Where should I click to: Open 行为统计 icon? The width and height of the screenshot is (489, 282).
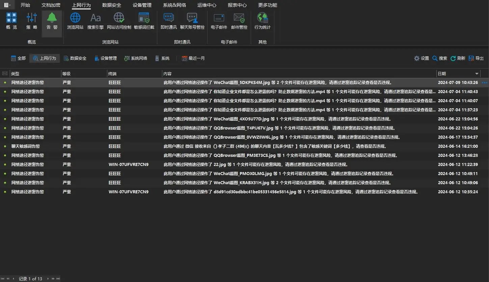click(263, 21)
